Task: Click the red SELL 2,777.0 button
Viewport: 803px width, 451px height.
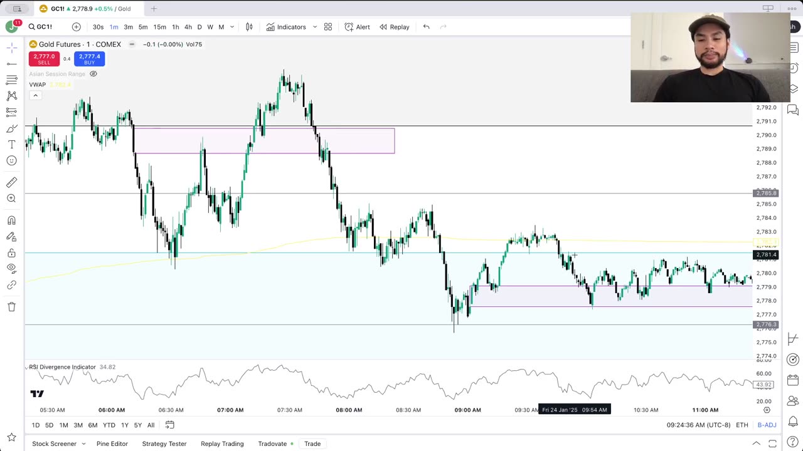Action: pos(44,59)
